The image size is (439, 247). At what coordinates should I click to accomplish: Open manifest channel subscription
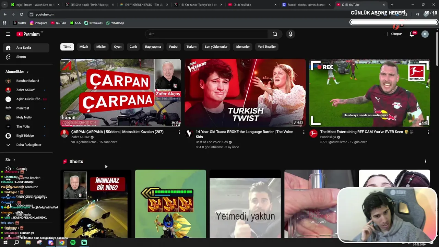26,108
